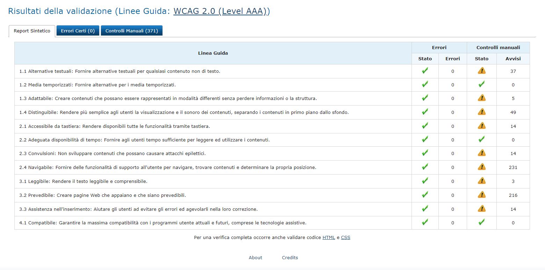Screen dimensions: 545x270
Task: Open the About footer link
Action: point(255,258)
